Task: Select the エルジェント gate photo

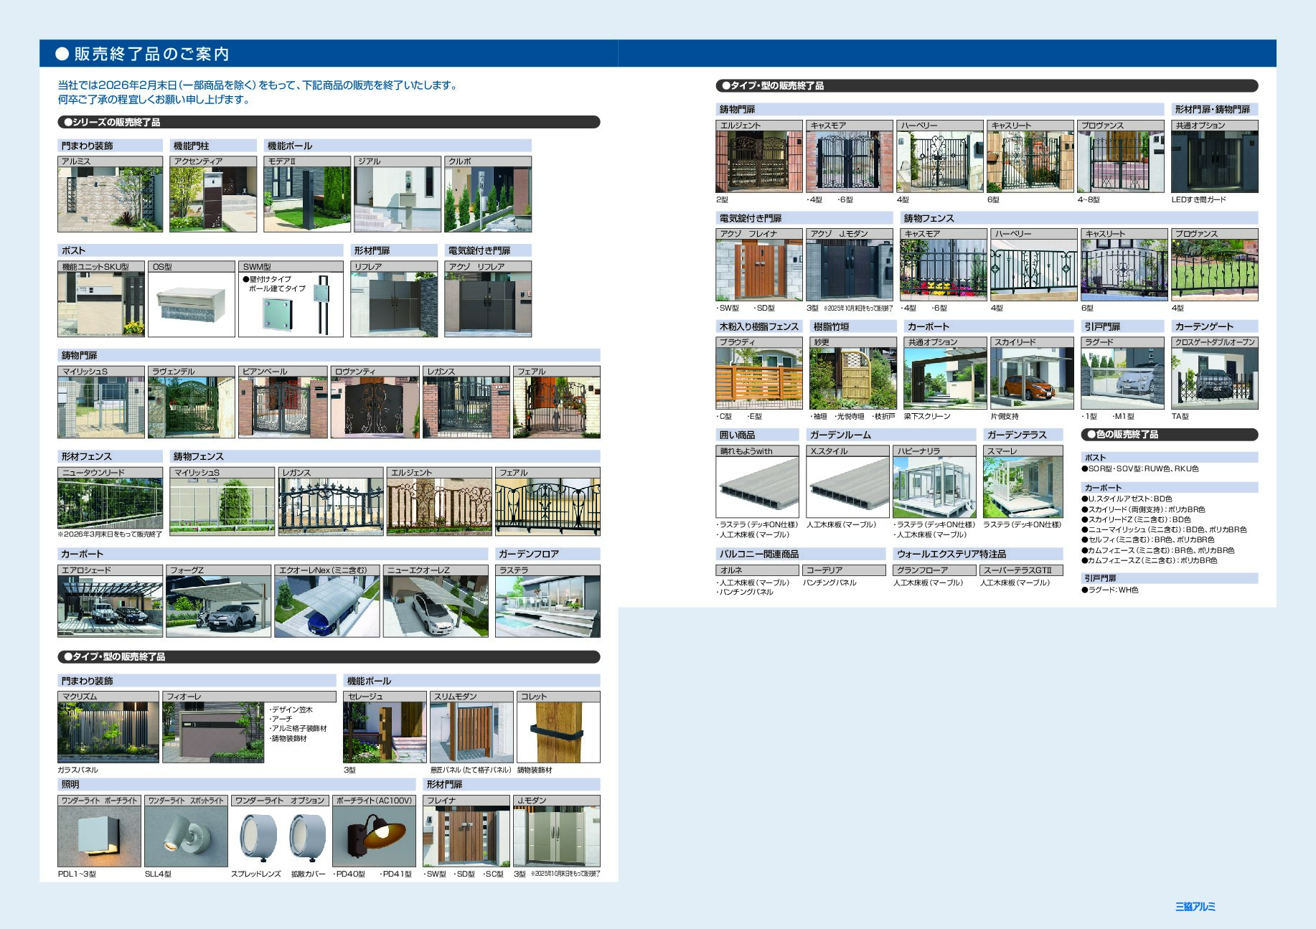Action: [758, 161]
